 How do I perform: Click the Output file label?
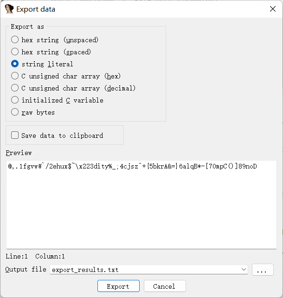[x=26, y=269]
